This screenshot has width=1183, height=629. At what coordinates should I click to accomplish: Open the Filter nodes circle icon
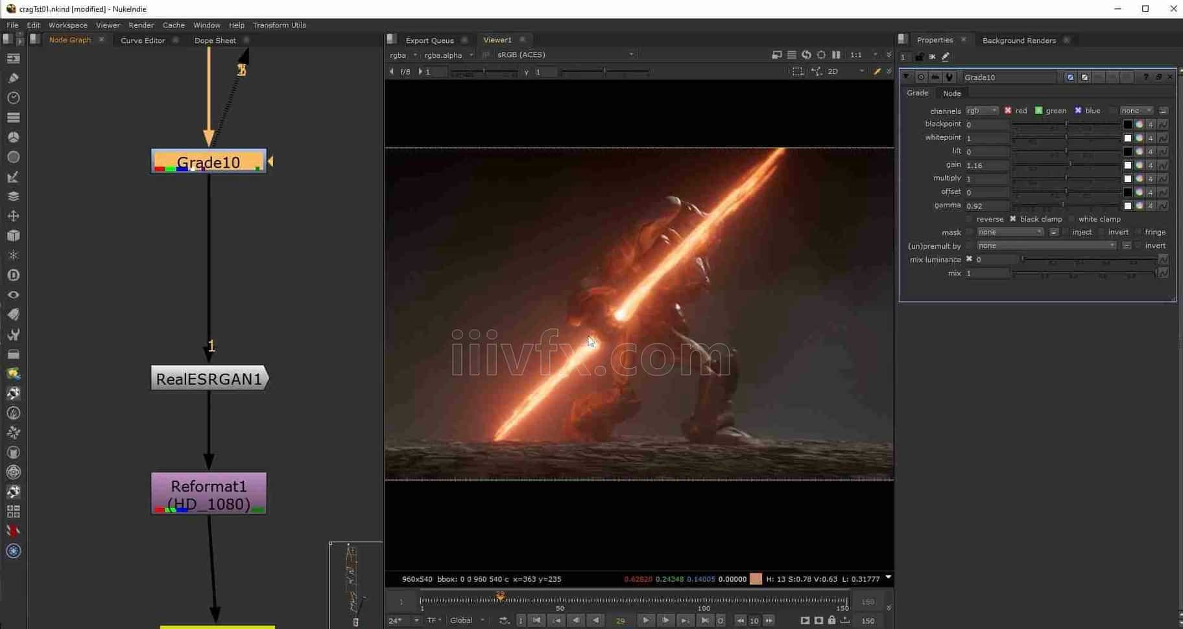[13, 157]
